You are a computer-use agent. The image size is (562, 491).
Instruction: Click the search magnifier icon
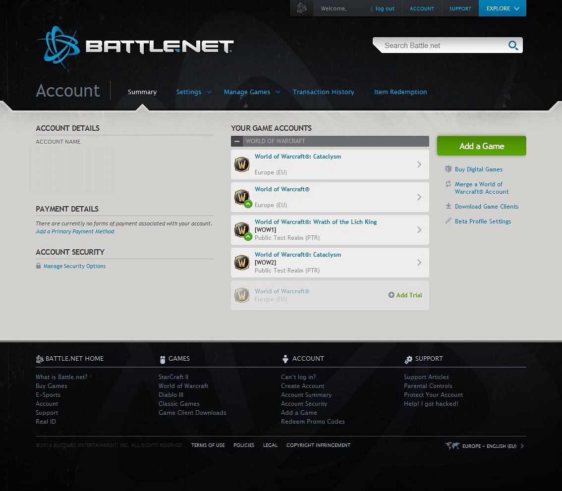point(513,46)
